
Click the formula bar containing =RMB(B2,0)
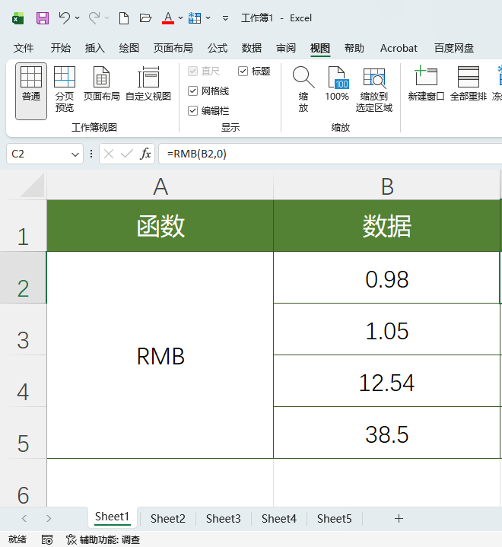pos(330,154)
